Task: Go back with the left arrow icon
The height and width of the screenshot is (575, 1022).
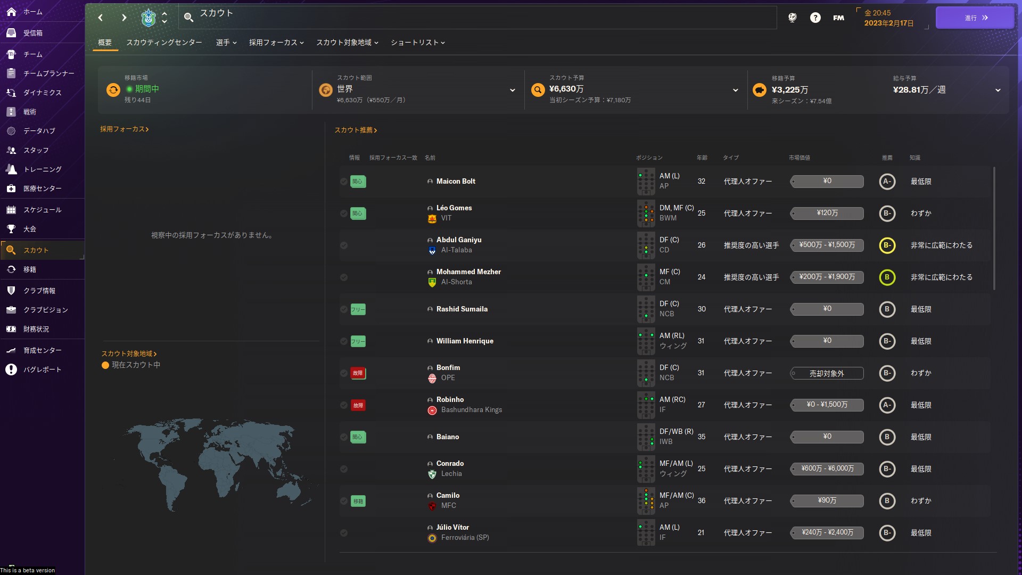Action: pos(101,18)
